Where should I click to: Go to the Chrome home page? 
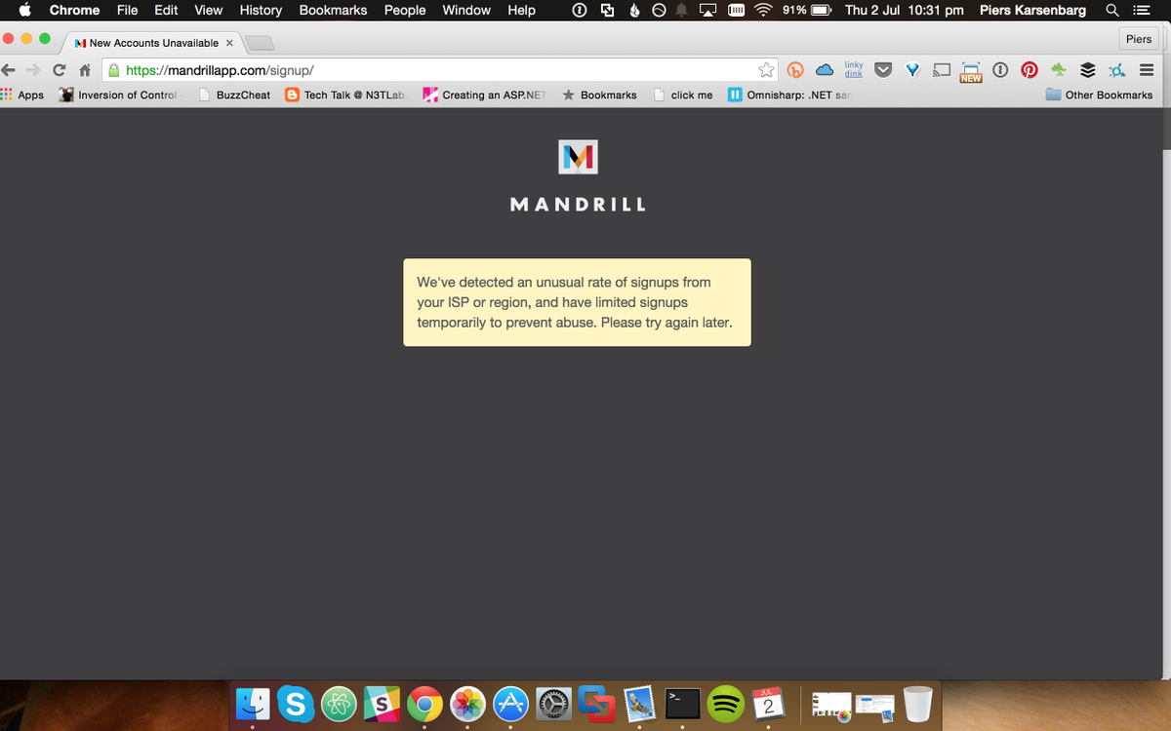[85, 70]
